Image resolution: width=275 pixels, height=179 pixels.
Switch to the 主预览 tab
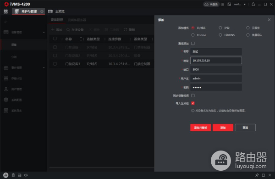click(x=56, y=11)
